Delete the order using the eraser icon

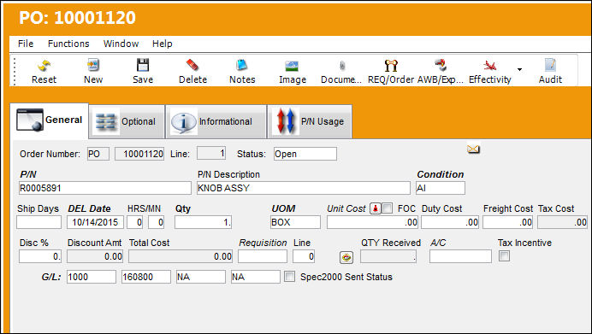192,65
